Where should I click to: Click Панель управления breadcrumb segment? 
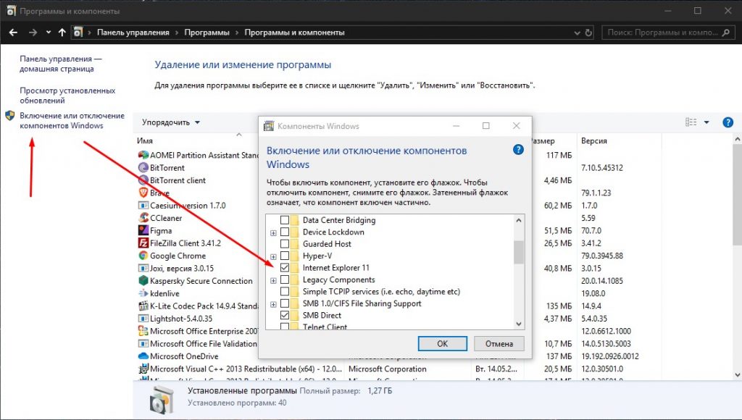coord(133,33)
